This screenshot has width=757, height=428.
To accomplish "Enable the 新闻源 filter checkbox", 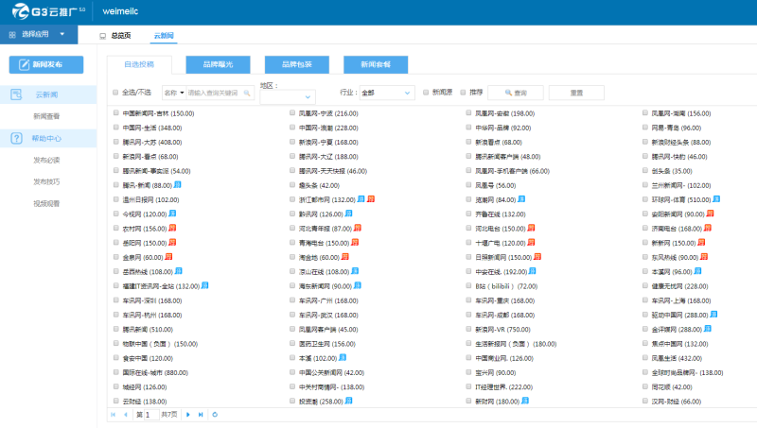I will [426, 93].
